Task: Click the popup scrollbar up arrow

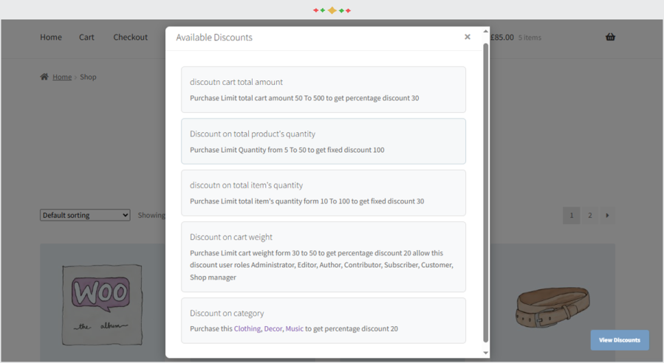Action: point(485,31)
